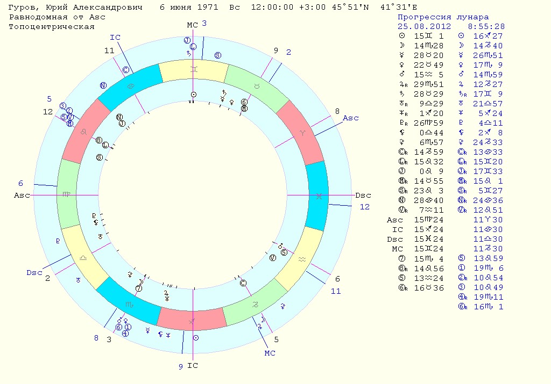Click the birth date '6 июня 1971' in the header
The height and width of the screenshot is (384, 551).
189,8
